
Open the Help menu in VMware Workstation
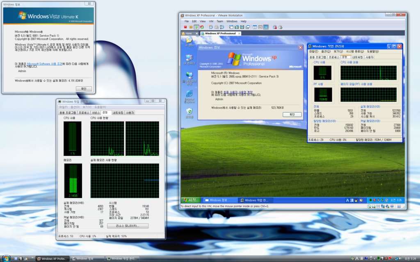tap(244, 21)
